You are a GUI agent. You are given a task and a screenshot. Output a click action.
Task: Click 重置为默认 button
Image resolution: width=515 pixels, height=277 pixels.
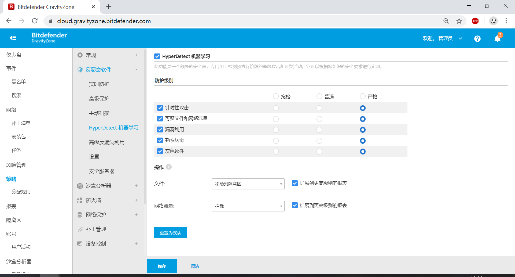coord(170,233)
